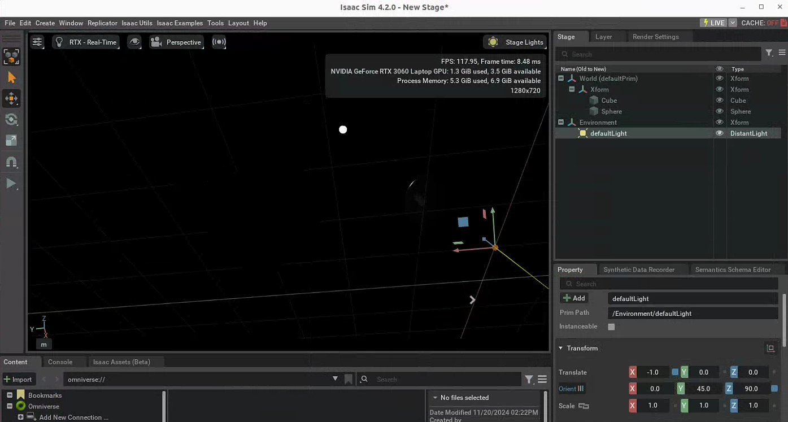
Task: Hide the Cube prim with eye icon
Action: [720, 101]
